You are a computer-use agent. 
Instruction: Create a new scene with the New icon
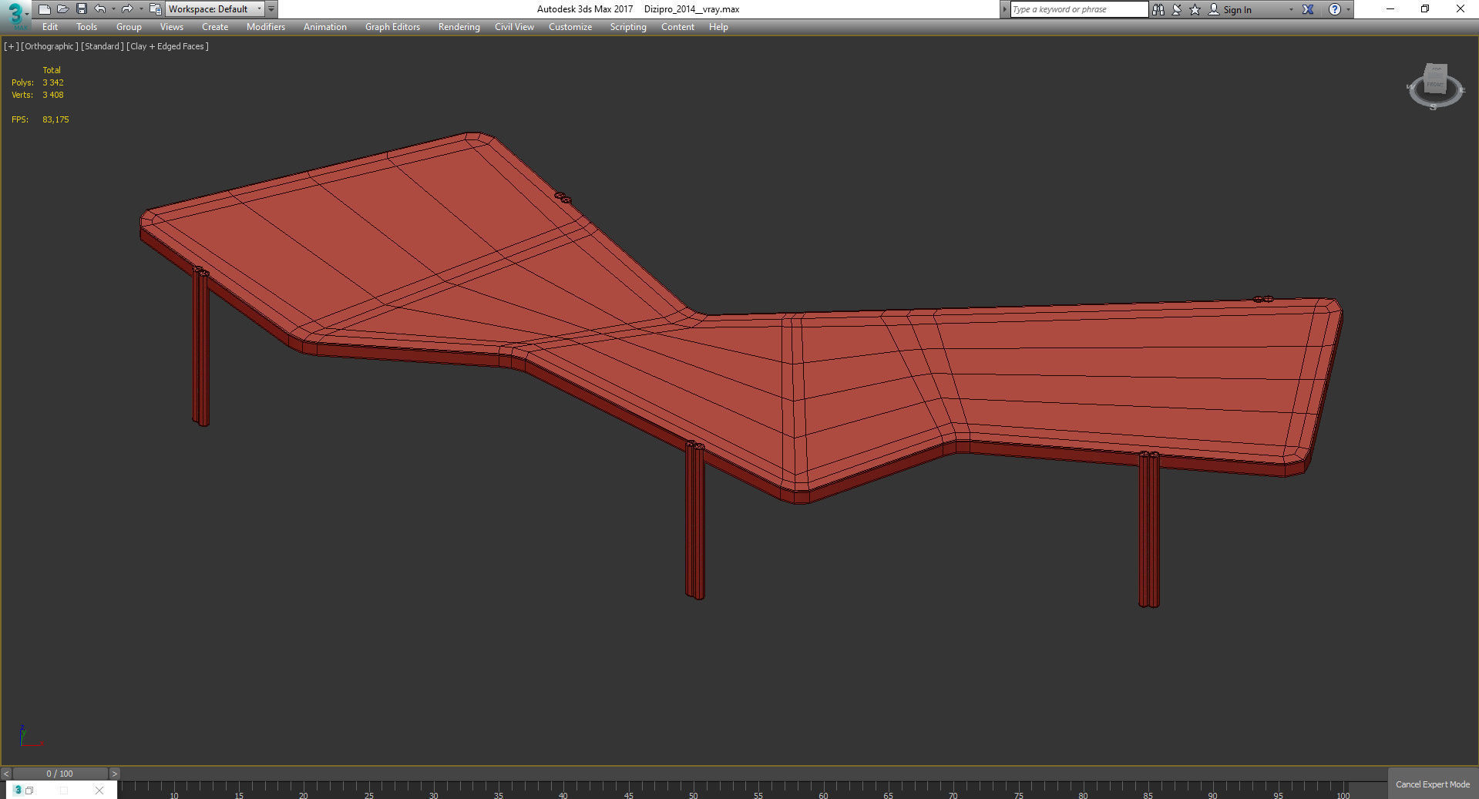[x=44, y=9]
